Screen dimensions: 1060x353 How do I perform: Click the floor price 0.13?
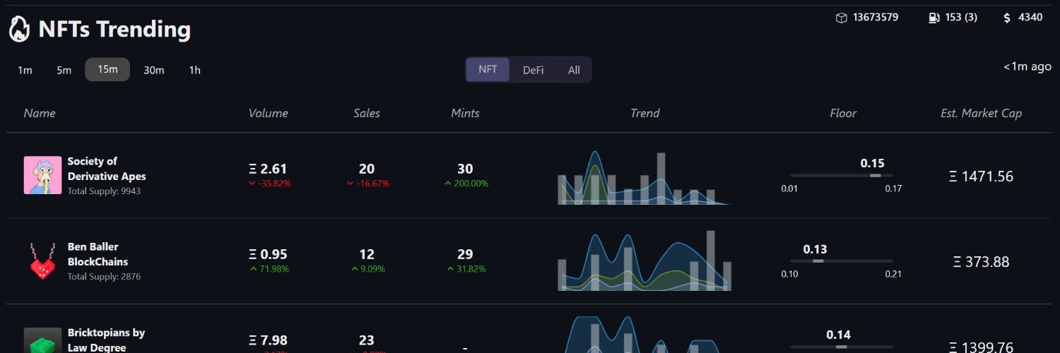(x=815, y=249)
